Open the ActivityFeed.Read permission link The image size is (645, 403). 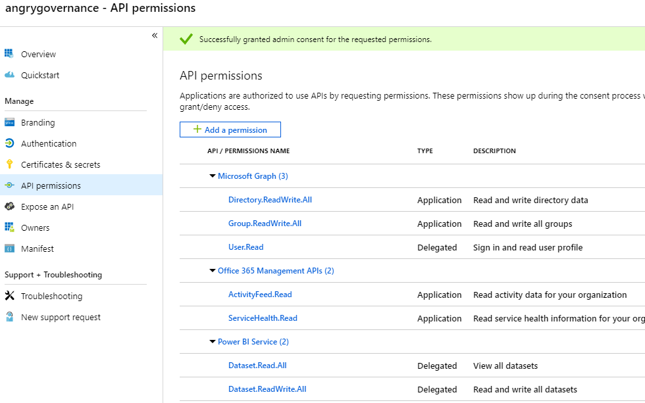click(x=260, y=295)
